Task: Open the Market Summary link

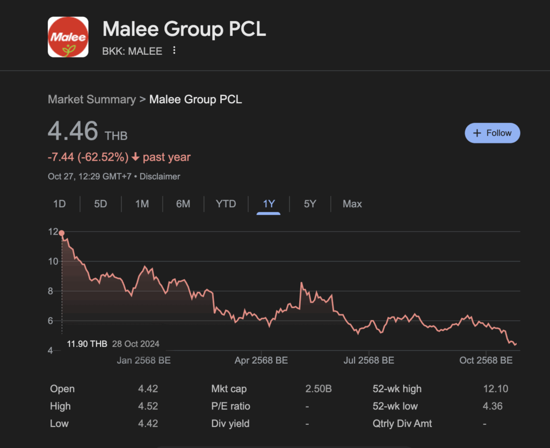Action: (x=91, y=99)
